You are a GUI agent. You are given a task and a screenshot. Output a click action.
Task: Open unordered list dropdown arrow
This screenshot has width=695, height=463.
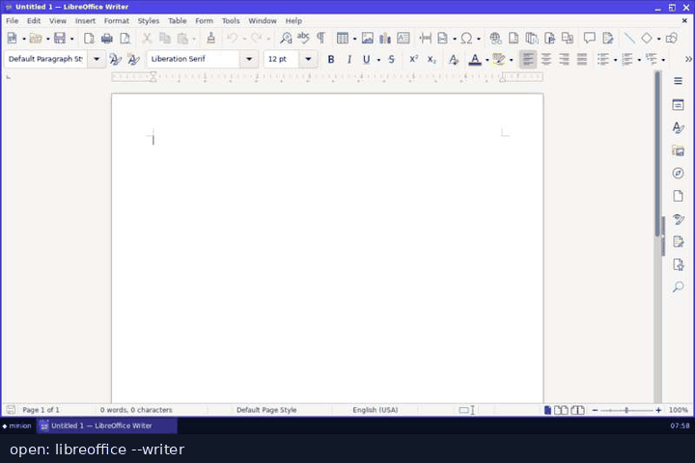pos(615,60)
